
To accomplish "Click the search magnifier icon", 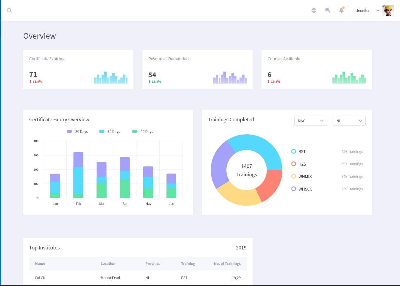I will [x=9, y=10].
